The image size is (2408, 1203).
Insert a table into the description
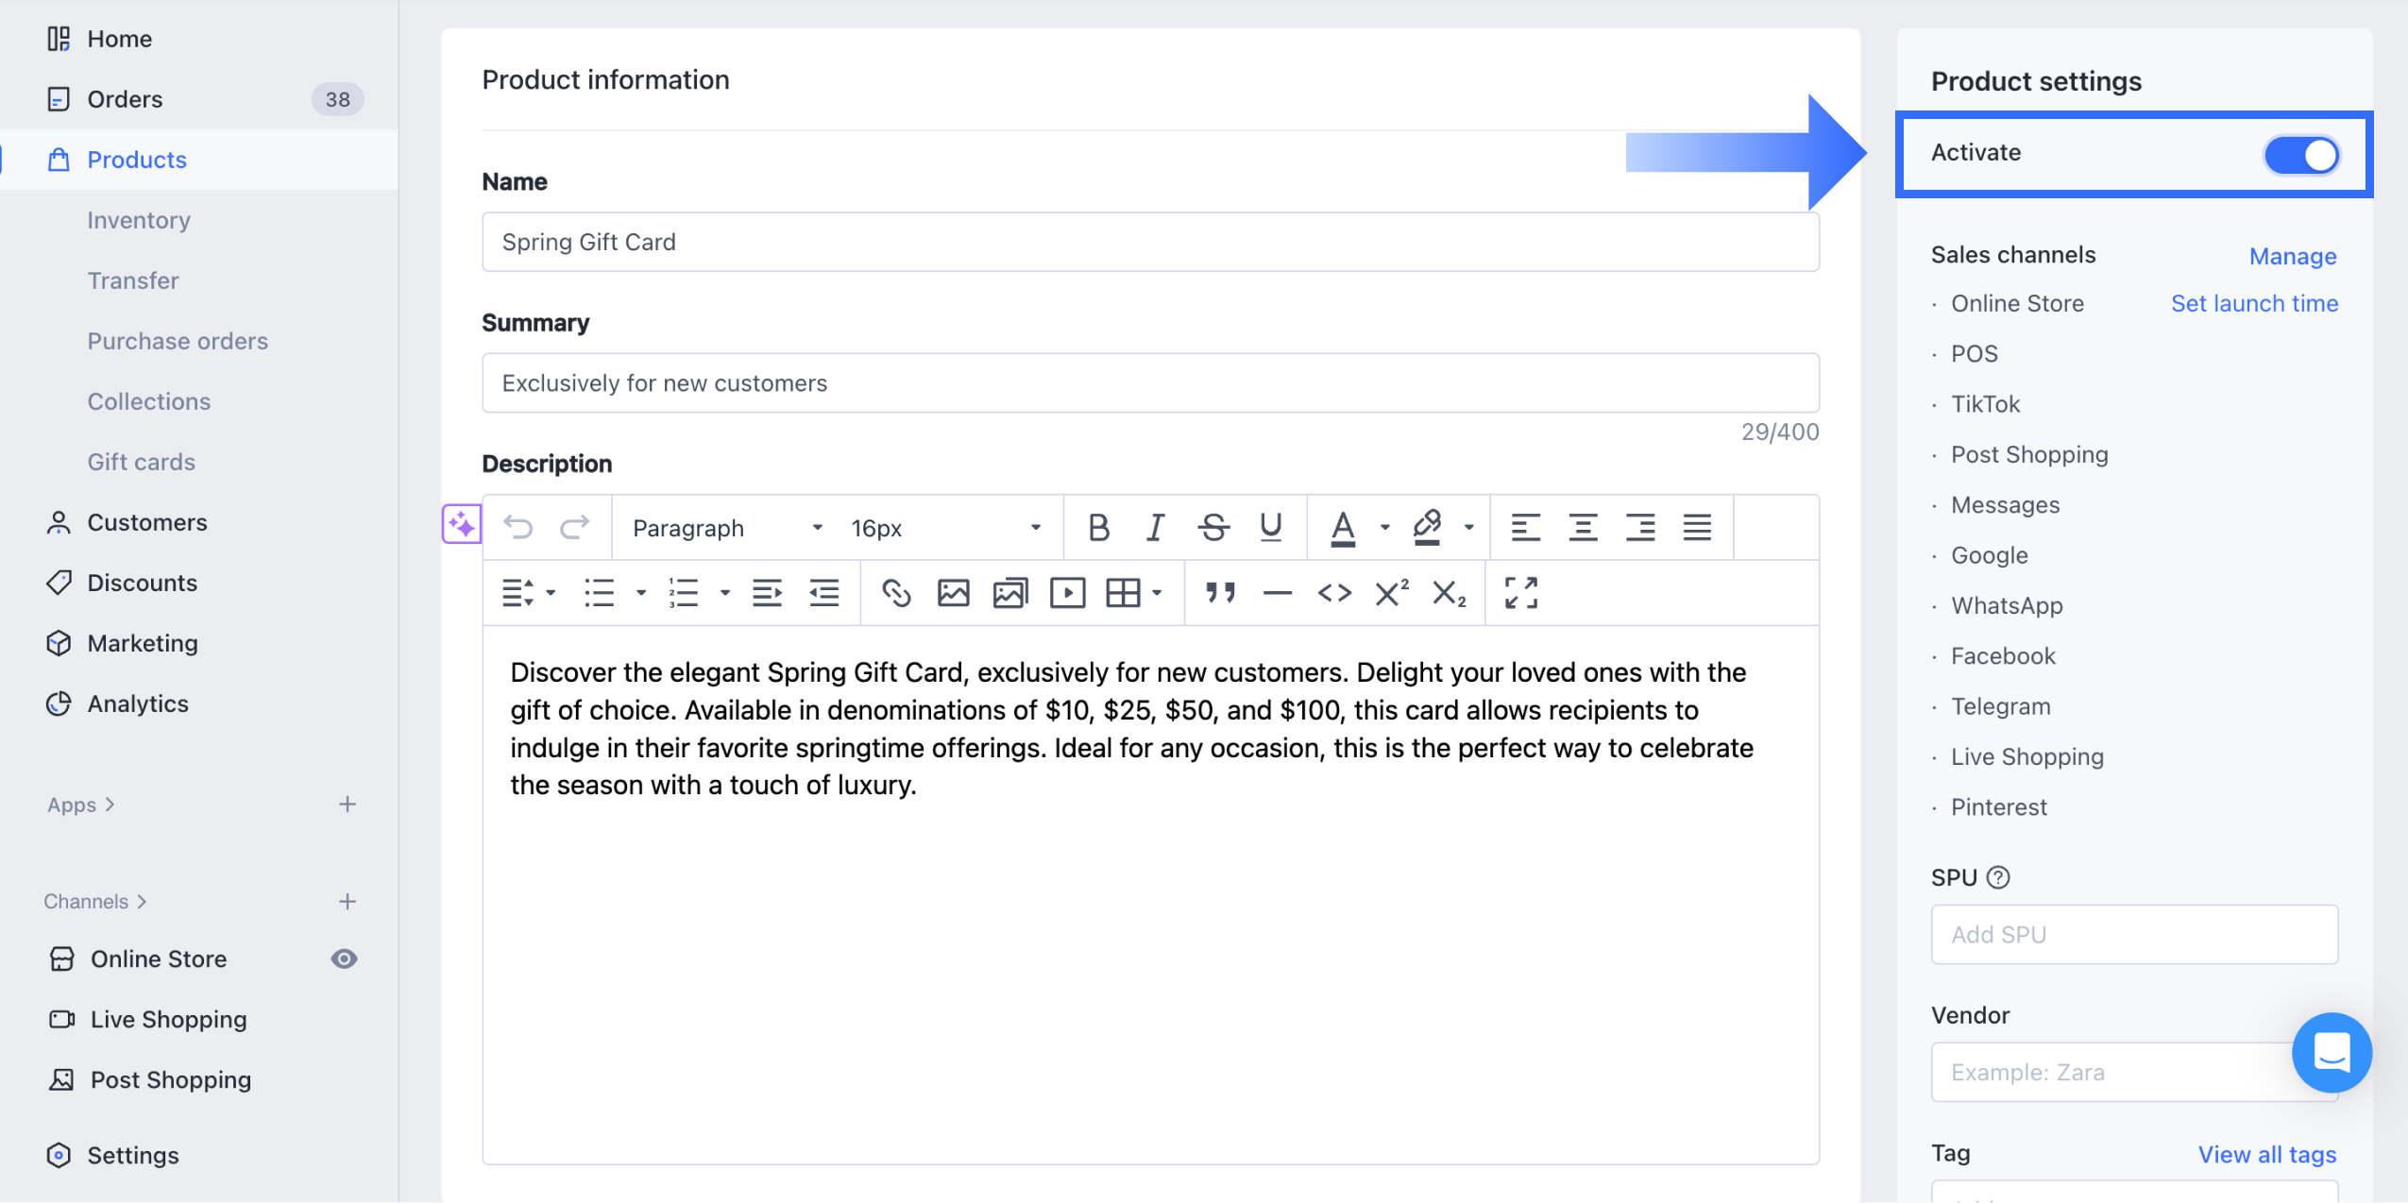pyautogui.click(x=1123, y=593)
